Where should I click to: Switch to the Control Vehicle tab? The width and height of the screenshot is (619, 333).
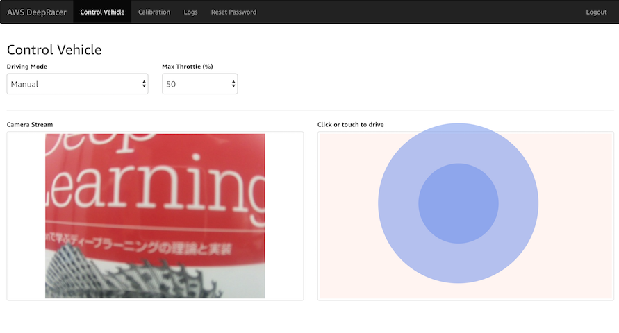tap(102, 12)
